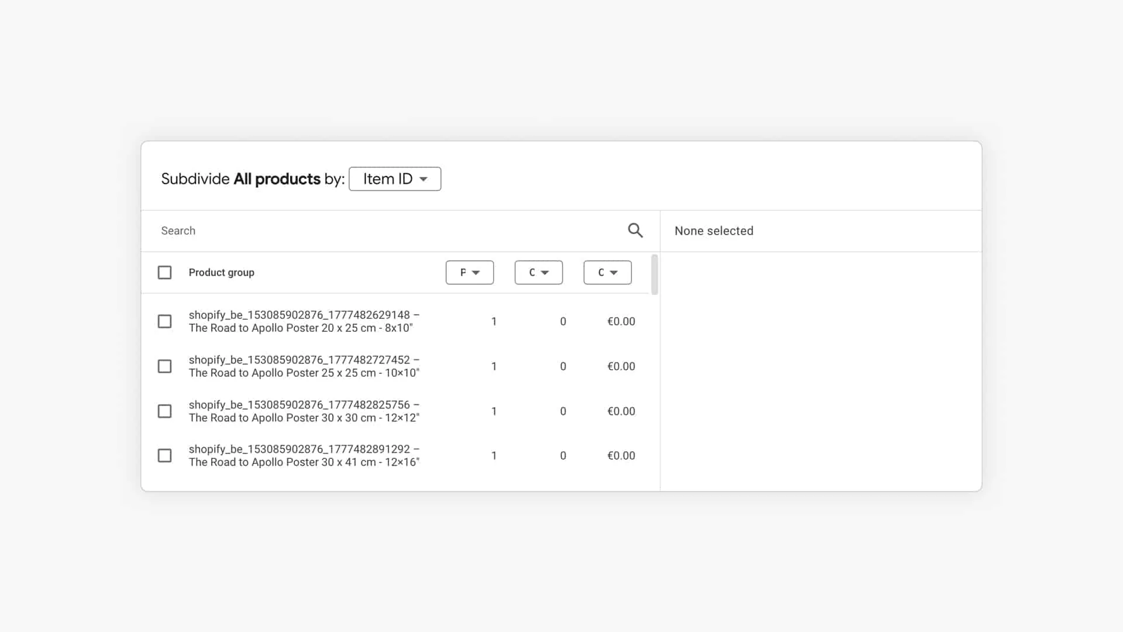Open the middle C column dropdown

(x=538, y=273)
